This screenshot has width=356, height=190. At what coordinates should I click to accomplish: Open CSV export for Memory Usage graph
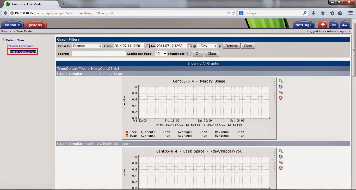281,87
